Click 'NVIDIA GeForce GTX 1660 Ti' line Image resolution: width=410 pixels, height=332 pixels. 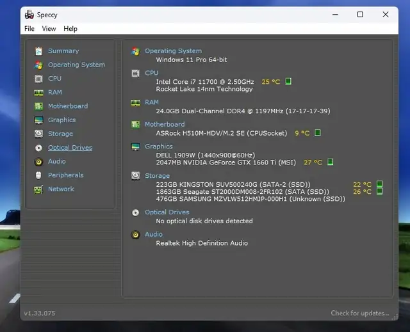tap(225, 162)
